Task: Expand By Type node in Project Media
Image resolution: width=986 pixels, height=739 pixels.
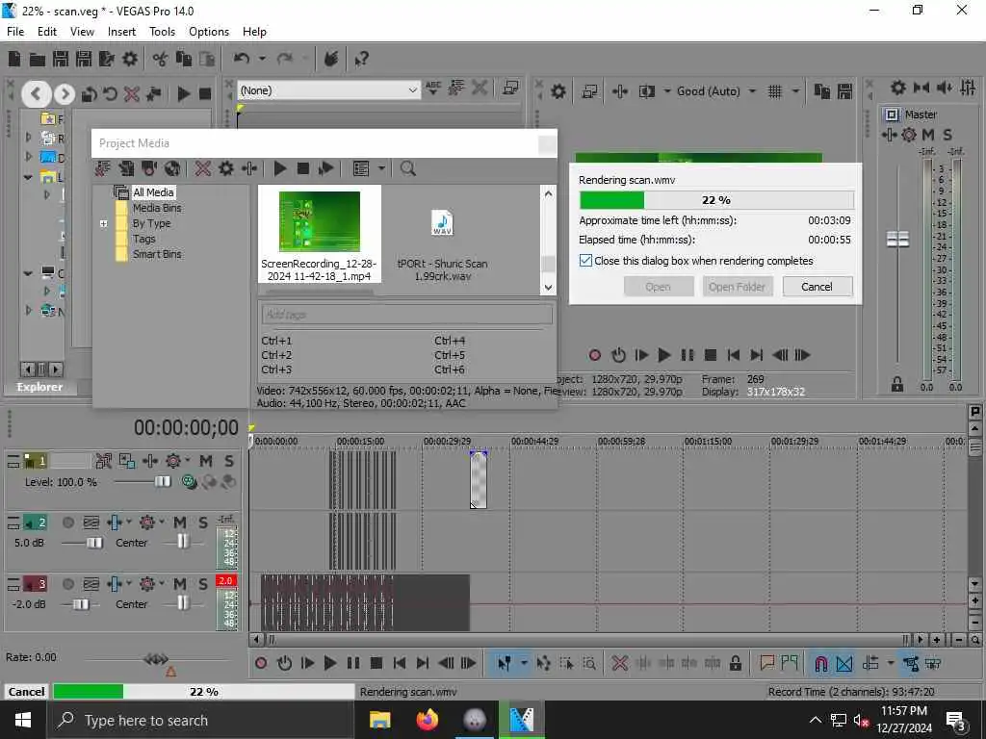Action: (x=103, y=223)
